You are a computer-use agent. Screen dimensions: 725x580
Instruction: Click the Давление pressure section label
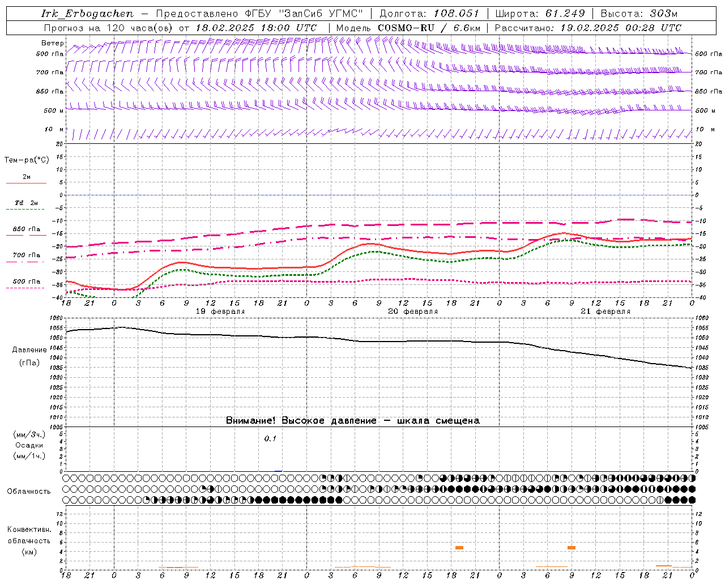[x=29, y=350]
